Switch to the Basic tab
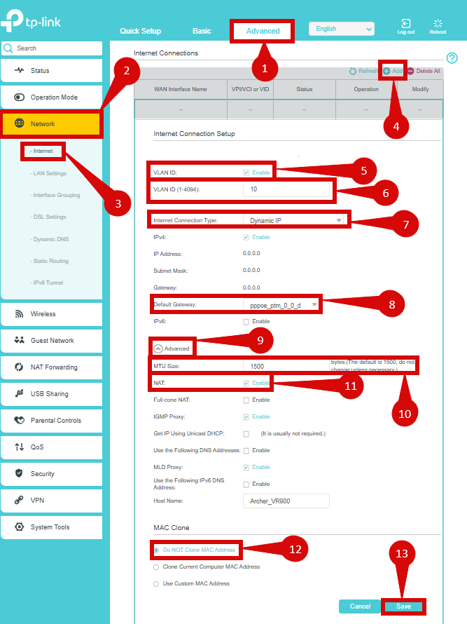The image size is (467, 624). 202,31
